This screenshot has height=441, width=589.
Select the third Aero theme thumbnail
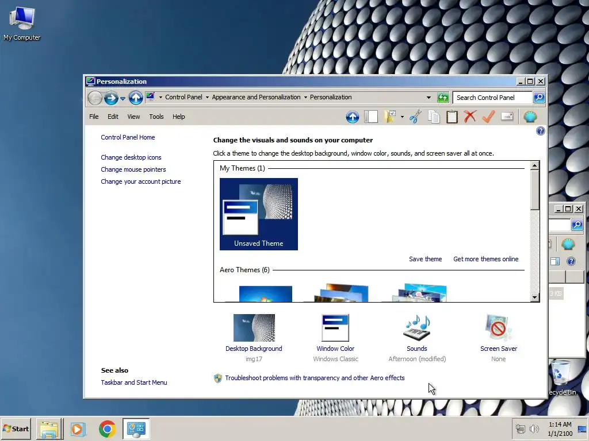pos(419,293)
